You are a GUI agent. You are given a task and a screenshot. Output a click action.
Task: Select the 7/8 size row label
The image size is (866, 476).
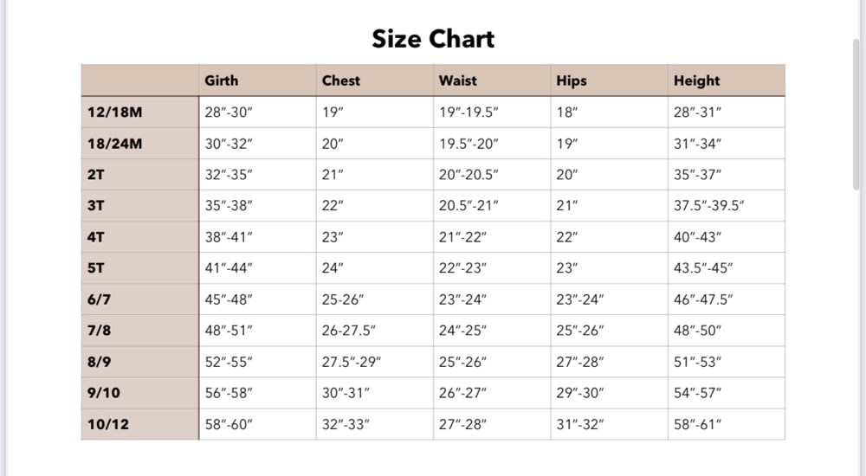[99, 331]
